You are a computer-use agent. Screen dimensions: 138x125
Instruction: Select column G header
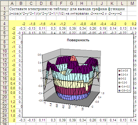click(71, 3)
